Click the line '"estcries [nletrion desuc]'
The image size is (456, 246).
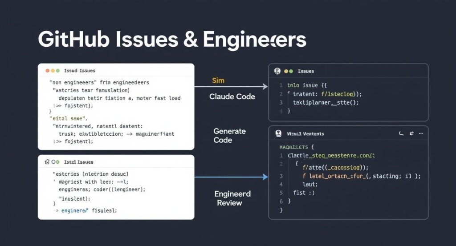tap(90, 174)
